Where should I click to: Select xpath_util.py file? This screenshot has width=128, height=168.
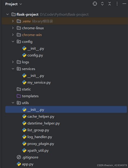point(38,150)
